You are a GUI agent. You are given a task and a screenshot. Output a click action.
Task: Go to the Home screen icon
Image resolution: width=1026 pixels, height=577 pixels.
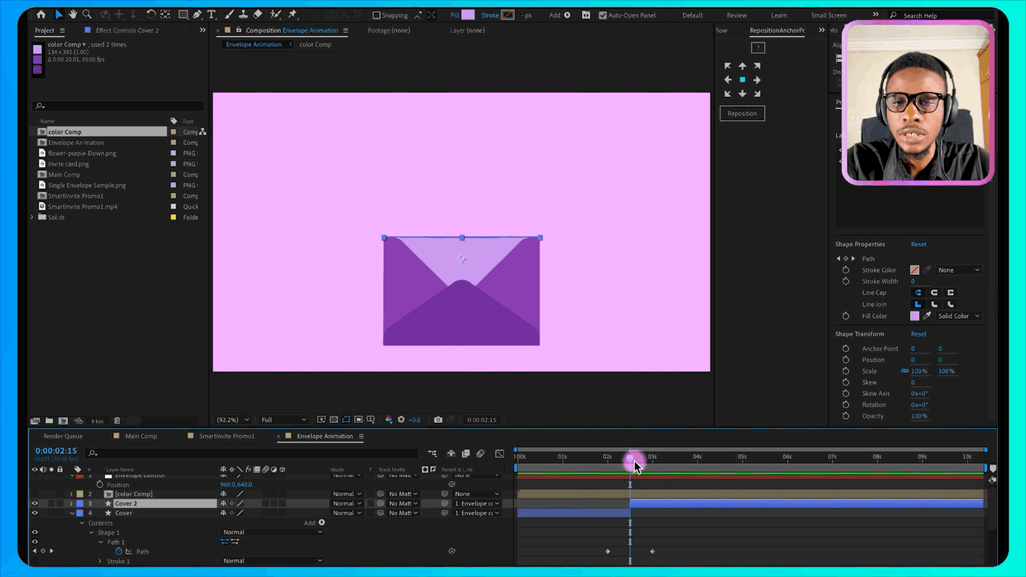(41, 14)
